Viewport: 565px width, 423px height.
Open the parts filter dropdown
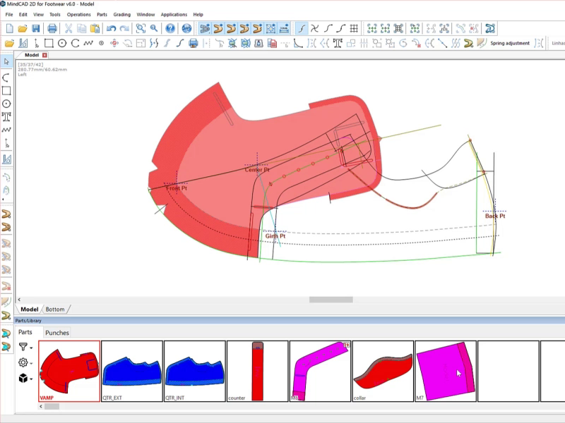25,347
